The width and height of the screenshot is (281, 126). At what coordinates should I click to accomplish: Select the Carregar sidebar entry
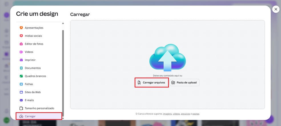coord(39,116)
